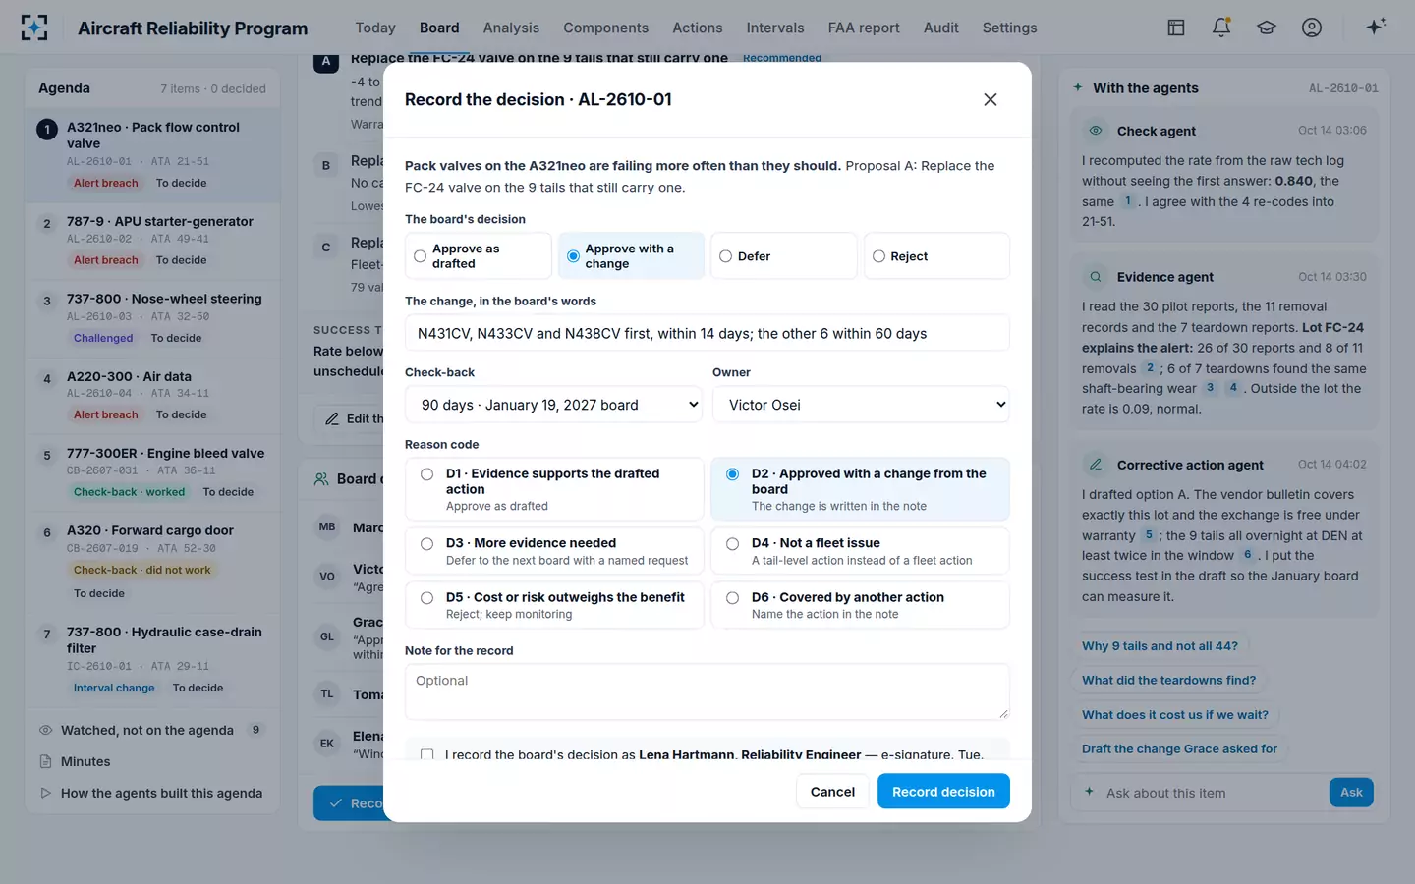Open the Intervals tab
The image size is (1415, 884).
(x=775, y=28)
